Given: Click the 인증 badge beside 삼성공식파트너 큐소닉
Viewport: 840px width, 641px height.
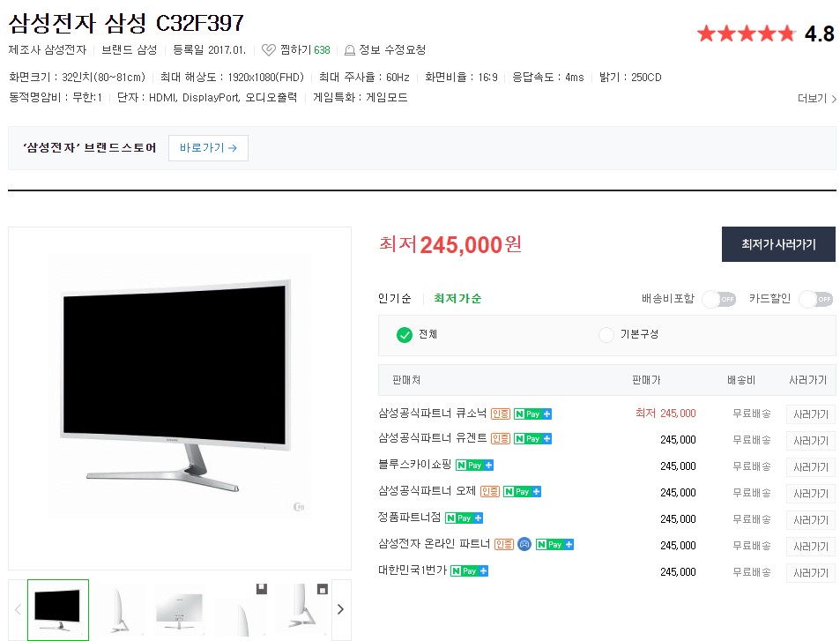Looking at the screenshot, I should (x=501, y=414).
